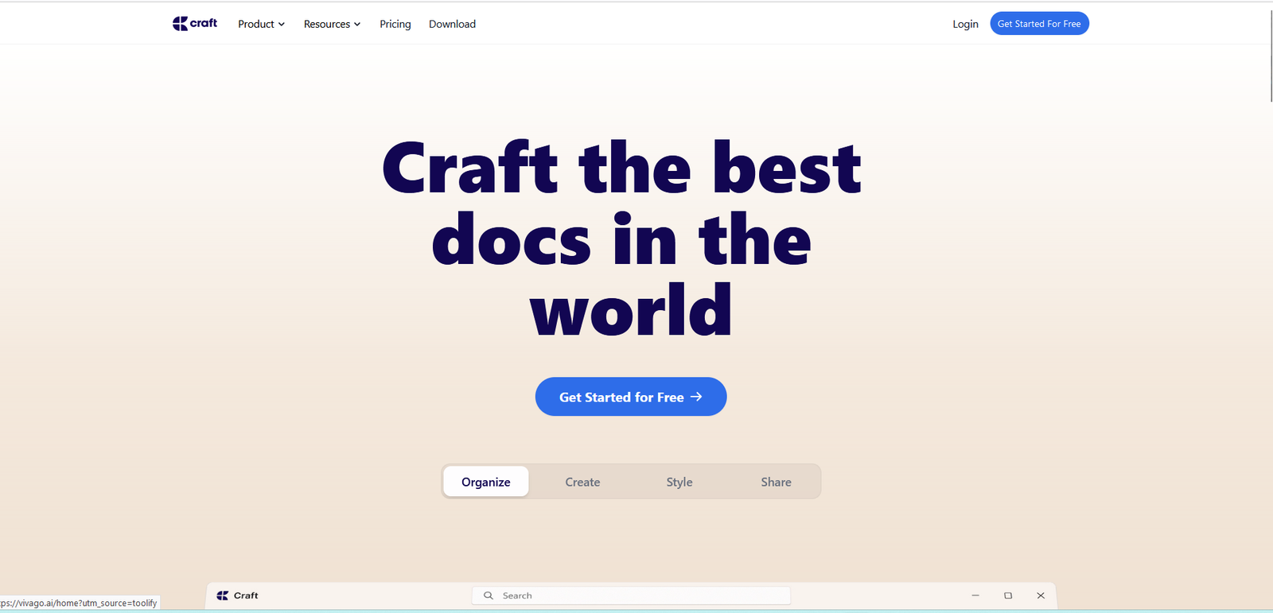Open the Pricing page link

coord(395,24)
